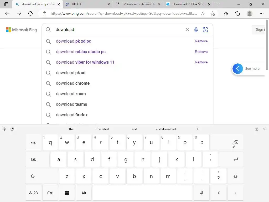Screen dimensions: 269x202
Task: Open a new tab
Action: click(218, 4)
